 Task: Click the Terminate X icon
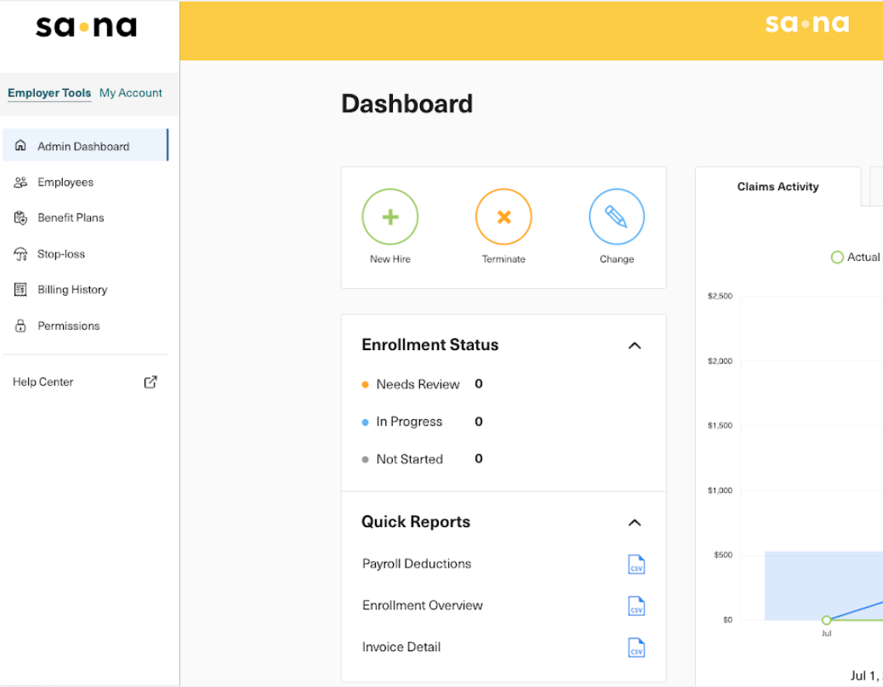coord(503,217)
